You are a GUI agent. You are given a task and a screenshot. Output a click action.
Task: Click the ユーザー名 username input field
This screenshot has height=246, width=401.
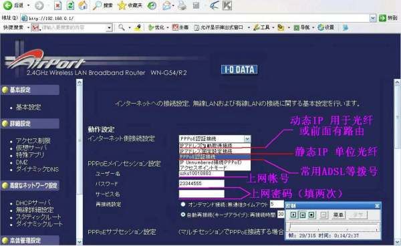pos(202,174)
